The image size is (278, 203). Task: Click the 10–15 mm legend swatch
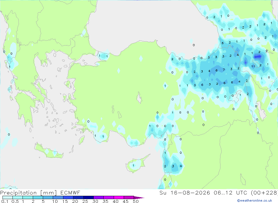click(x=58, y=197)
